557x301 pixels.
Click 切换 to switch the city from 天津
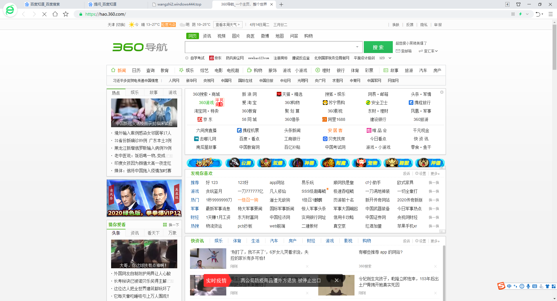(x=120, y=25)
